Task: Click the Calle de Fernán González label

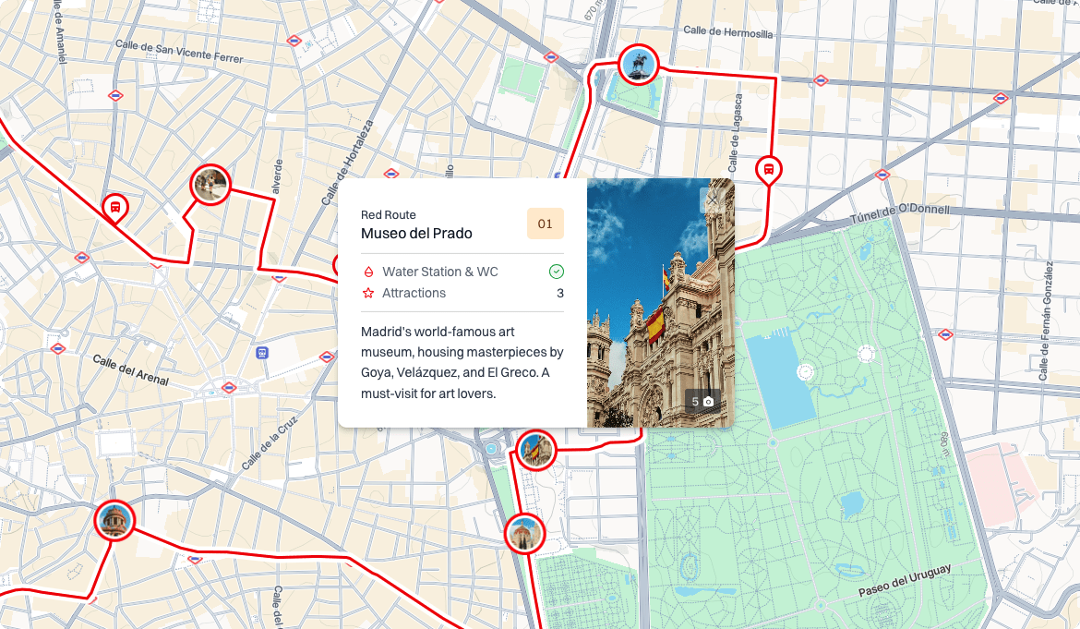Action: pyautogui.click(x=1046, y=321)
